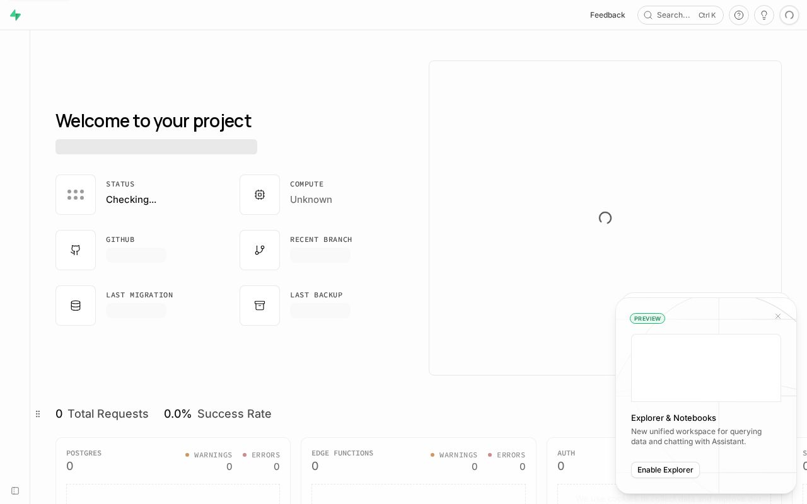Close the Explorer & Notebooks preview popup
This screenshot has height=504, width=807.
tap(778, 316)
